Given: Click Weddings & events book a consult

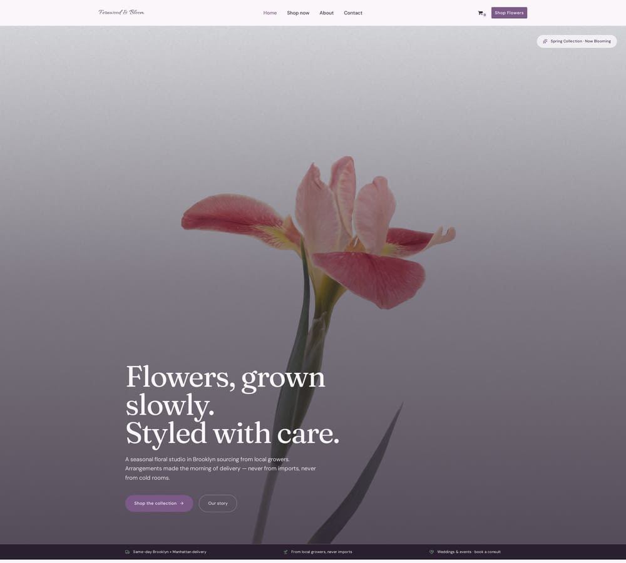Looking at the screenshot, I should [x=469, y=552].
